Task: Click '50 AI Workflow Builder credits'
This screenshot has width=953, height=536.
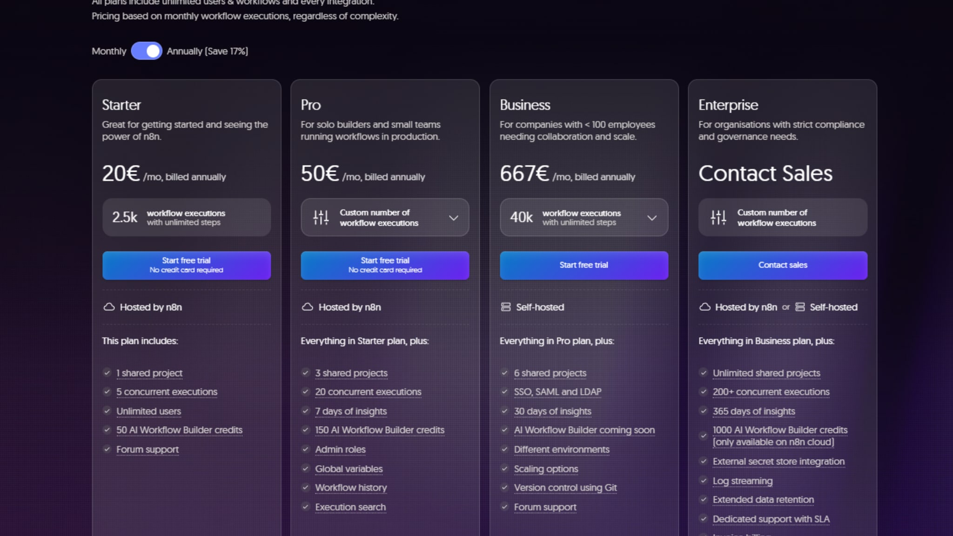Action: click(x=179, y=430)
